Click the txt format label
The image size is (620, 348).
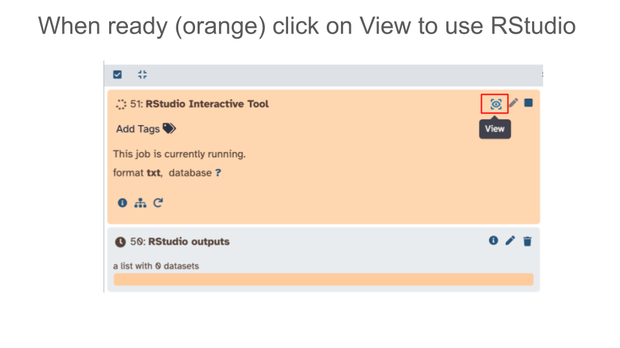point(154,173)
